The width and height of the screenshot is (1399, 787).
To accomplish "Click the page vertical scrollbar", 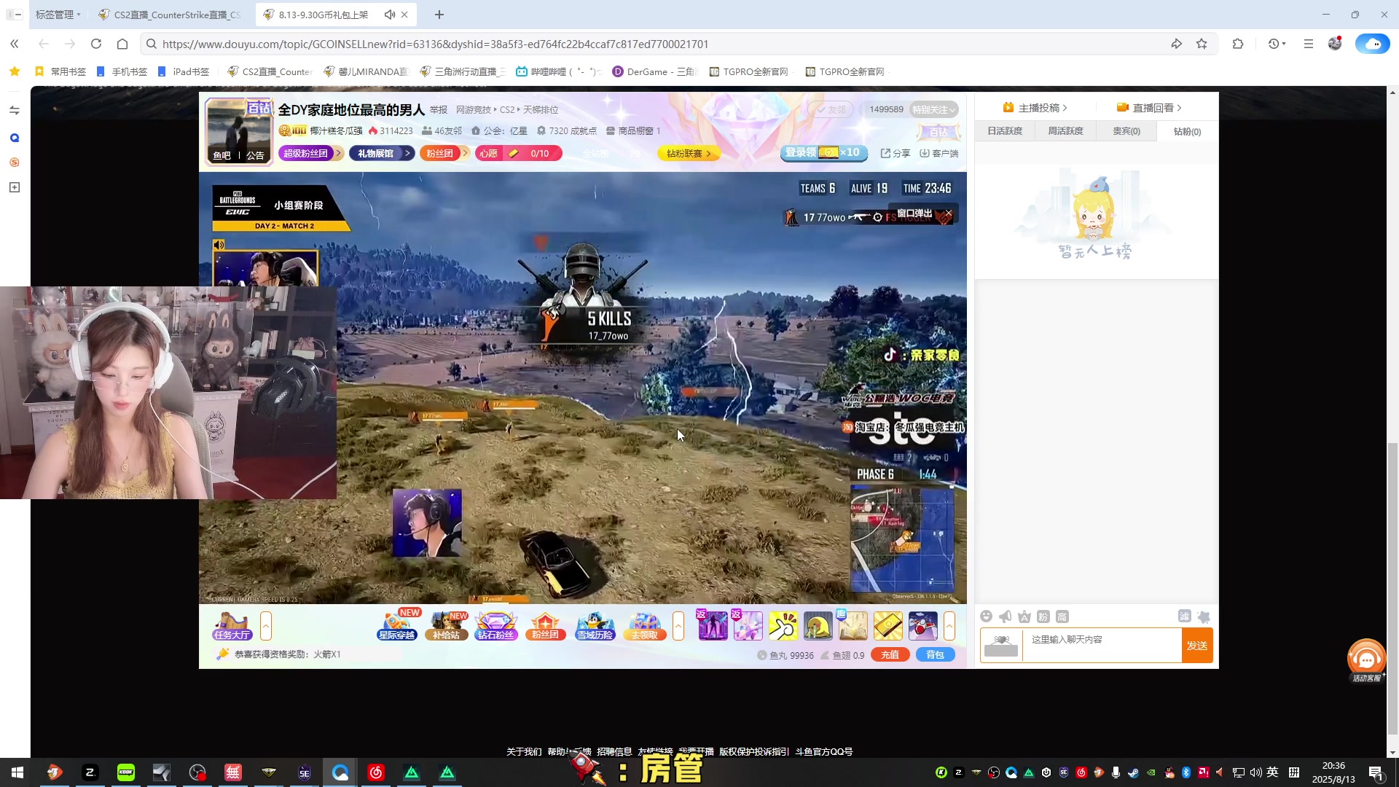I will (x=1392, y=588).
